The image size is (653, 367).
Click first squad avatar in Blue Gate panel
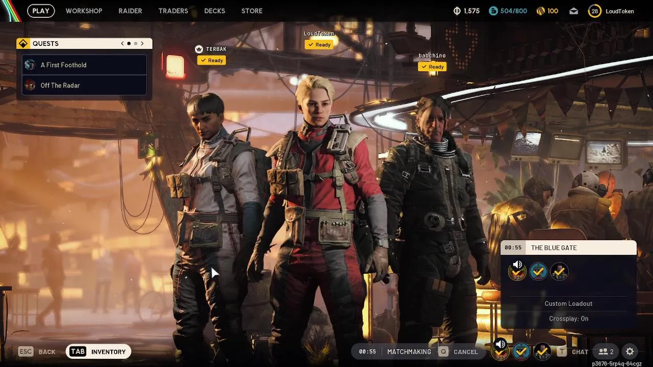click(517, 272)
